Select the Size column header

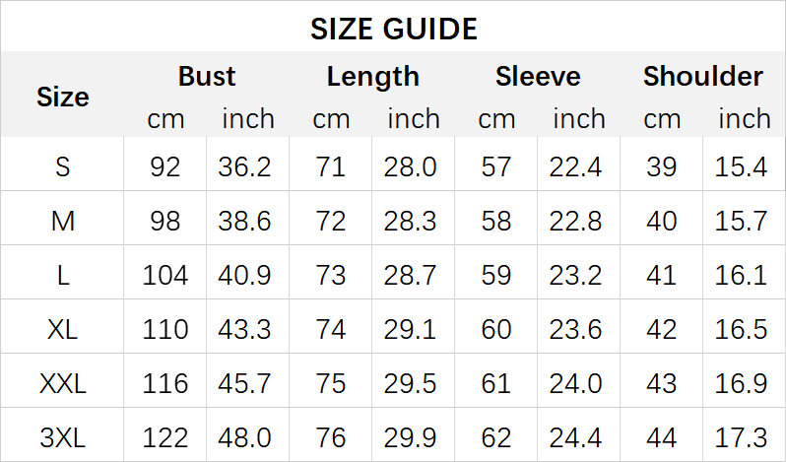(x=63, y=97)
